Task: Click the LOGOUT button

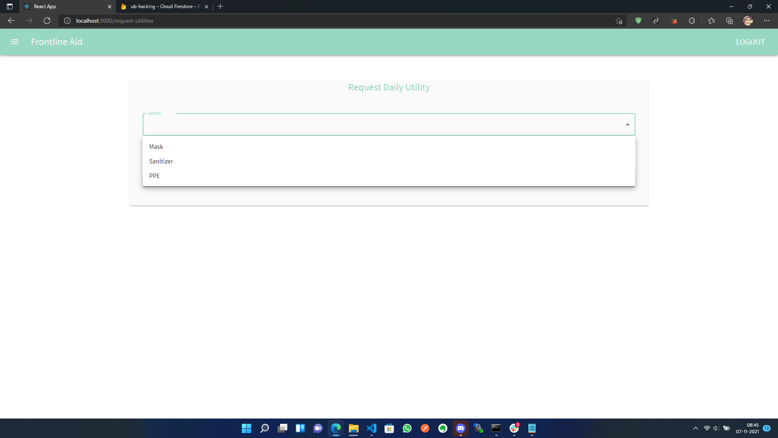Action: click(750, 42)
